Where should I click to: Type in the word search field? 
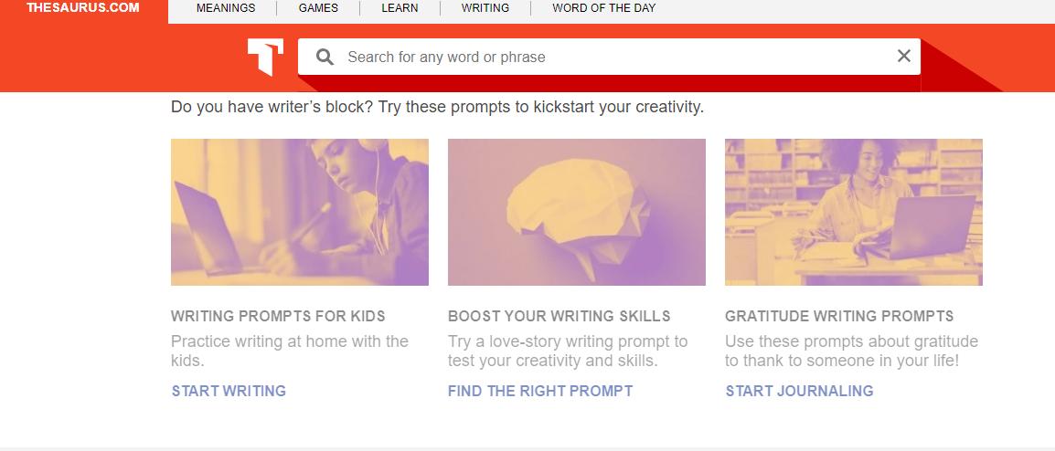(603, 57)
